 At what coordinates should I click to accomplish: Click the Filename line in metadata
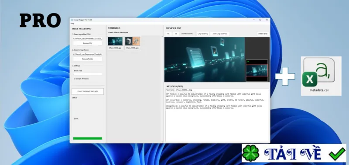(179, 90)
